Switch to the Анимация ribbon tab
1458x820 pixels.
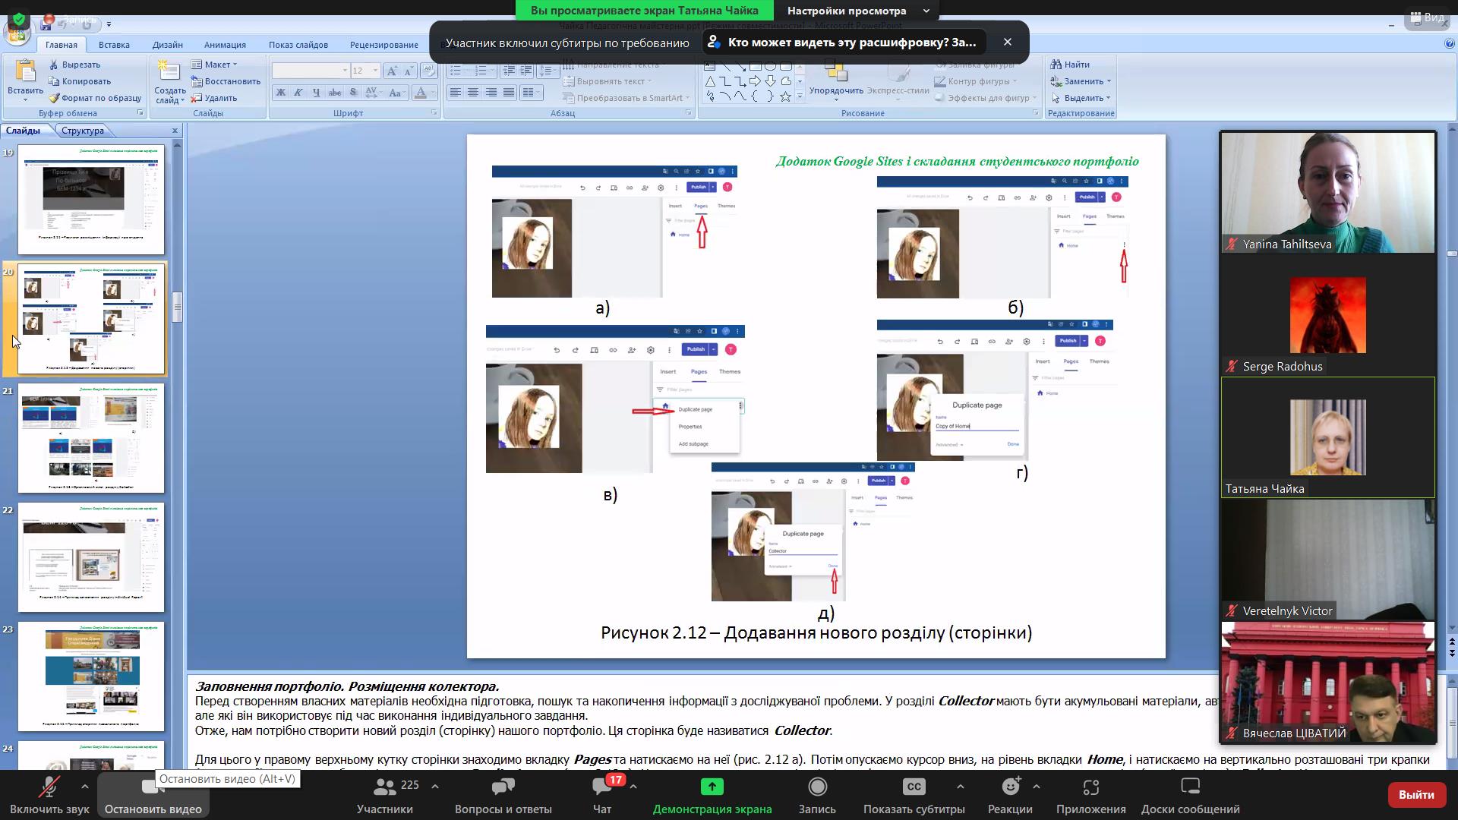click(x=225, y=45)
